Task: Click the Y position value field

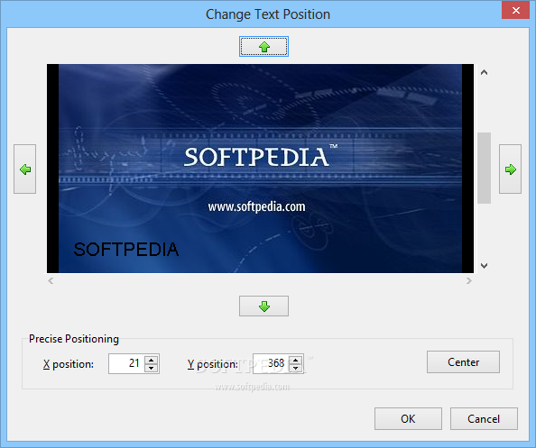Action: point(271,363)
